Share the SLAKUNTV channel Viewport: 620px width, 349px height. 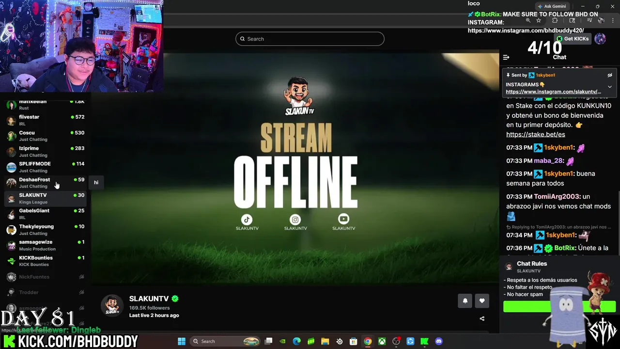482,318
